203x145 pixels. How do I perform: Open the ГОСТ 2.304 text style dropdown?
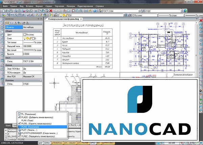click(x=120, y=11)
